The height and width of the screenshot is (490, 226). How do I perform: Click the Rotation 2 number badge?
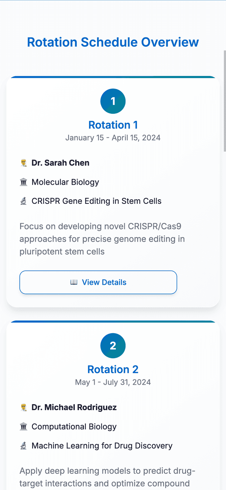(x=113, y=346)
